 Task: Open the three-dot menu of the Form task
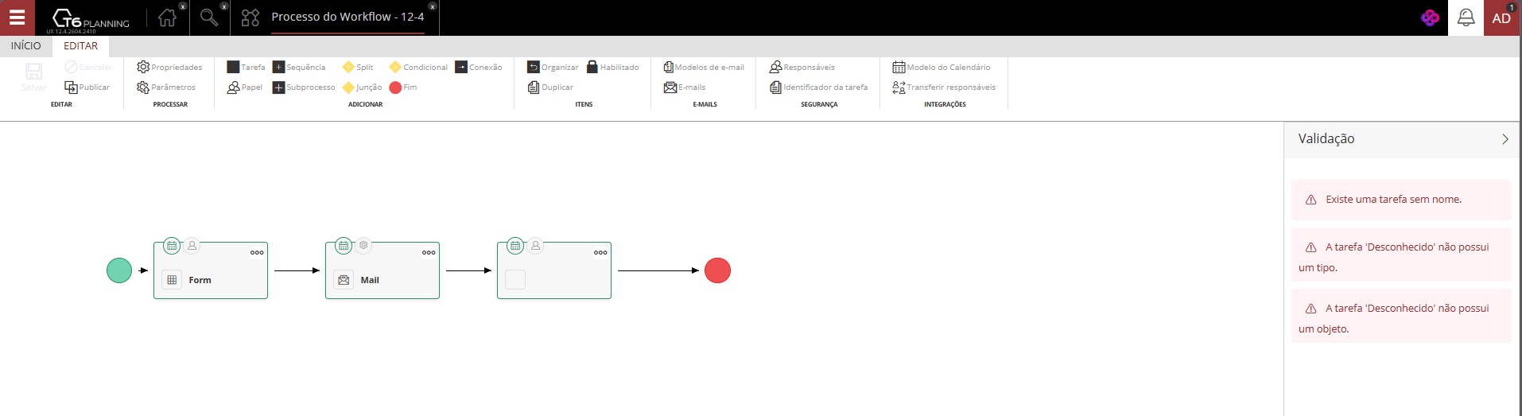pyautogui.click(x=257, y=253)
